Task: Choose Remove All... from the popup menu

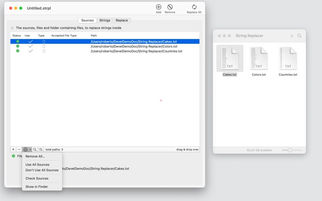Action: 35,156
